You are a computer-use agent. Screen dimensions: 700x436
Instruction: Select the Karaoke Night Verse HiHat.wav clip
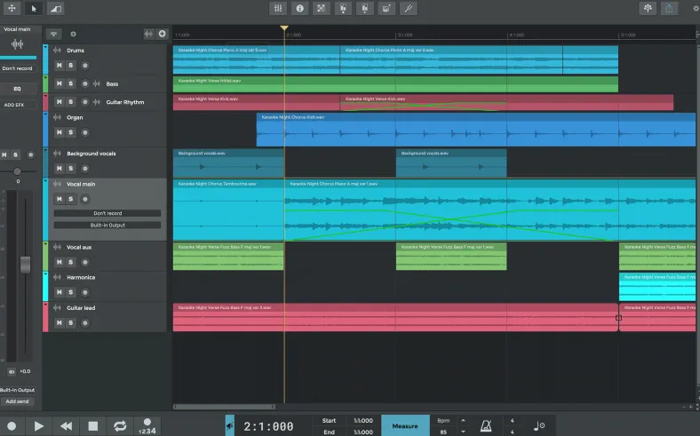395,84
